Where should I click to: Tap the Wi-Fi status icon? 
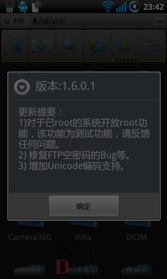click(x=108, y=7)
